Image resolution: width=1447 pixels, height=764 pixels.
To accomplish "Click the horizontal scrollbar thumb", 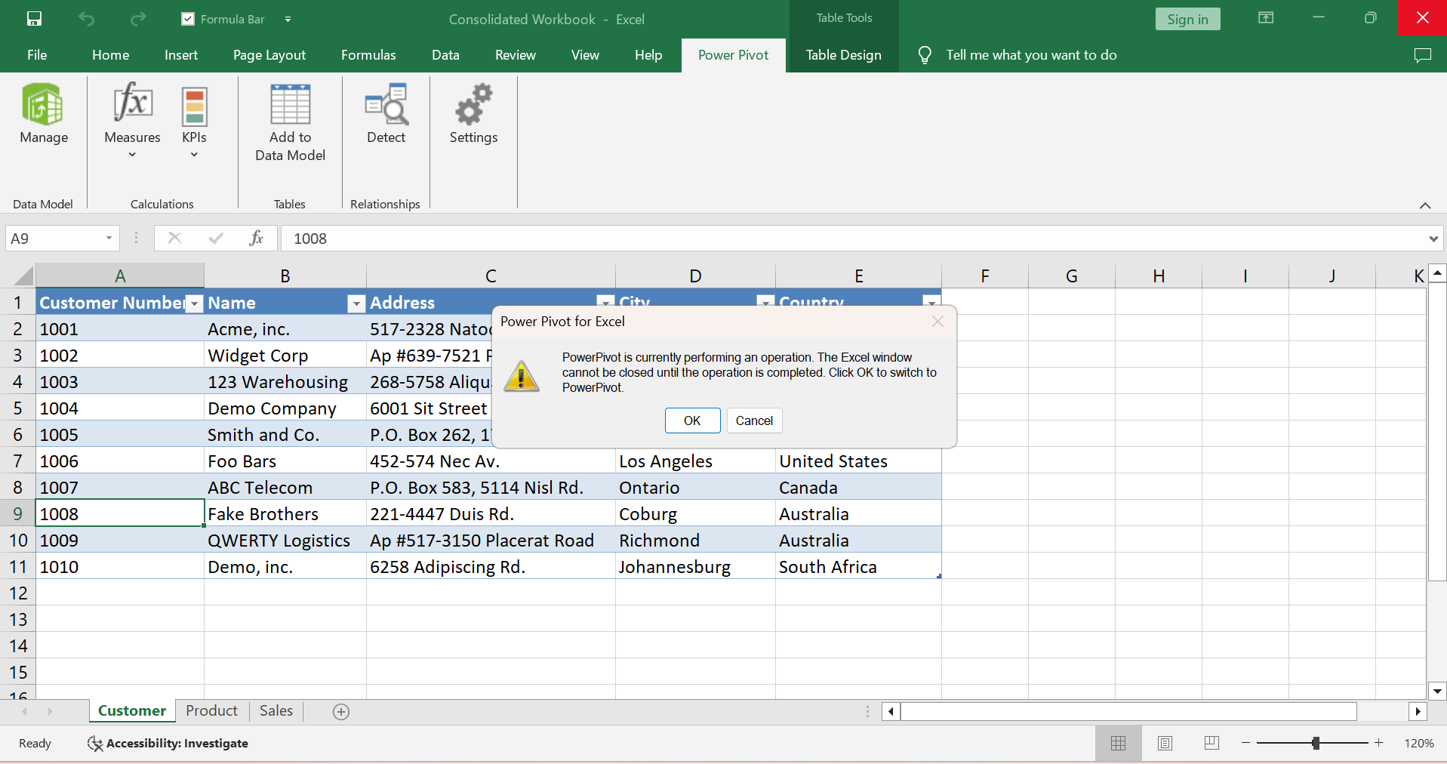I will pyautogui.click(x=1128, y=712).
